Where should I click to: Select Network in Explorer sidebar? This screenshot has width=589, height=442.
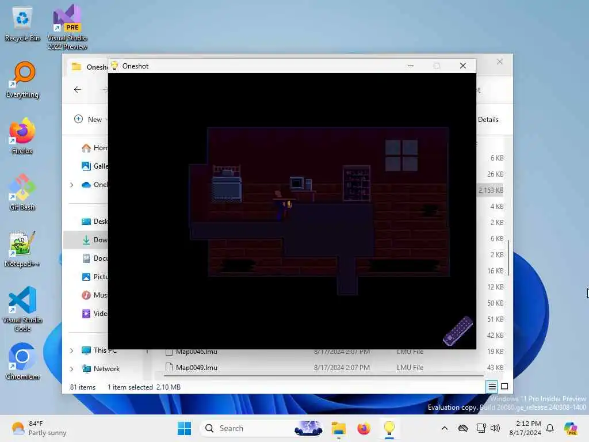click(101, 369)
